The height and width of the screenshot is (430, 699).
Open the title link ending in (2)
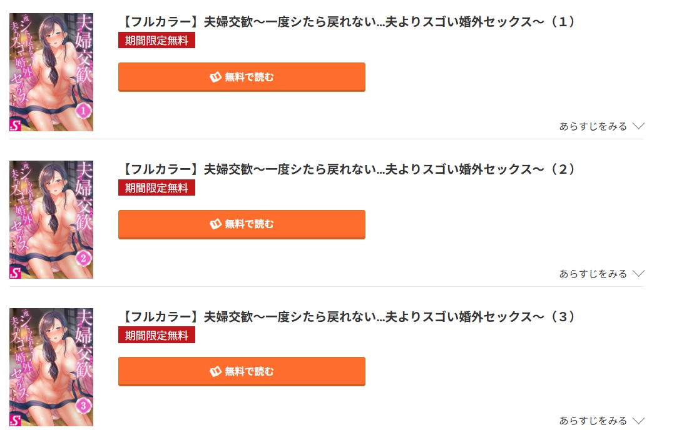[x=347, y=169]
